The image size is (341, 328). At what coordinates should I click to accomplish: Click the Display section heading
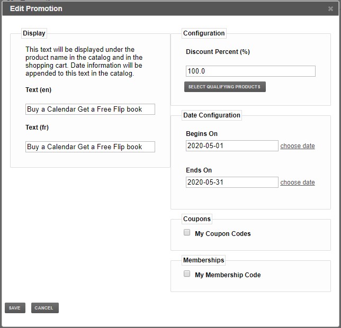pyautogui.click(x=34, y=33)
